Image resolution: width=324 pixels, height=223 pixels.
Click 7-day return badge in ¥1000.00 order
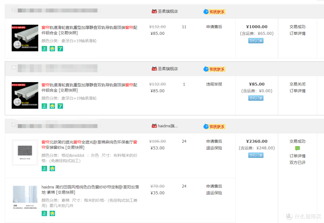[x=60, y=49]
